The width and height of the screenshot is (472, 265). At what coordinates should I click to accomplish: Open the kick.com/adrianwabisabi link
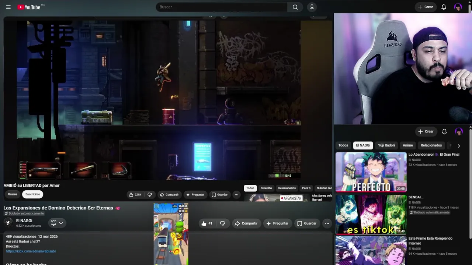31,251
